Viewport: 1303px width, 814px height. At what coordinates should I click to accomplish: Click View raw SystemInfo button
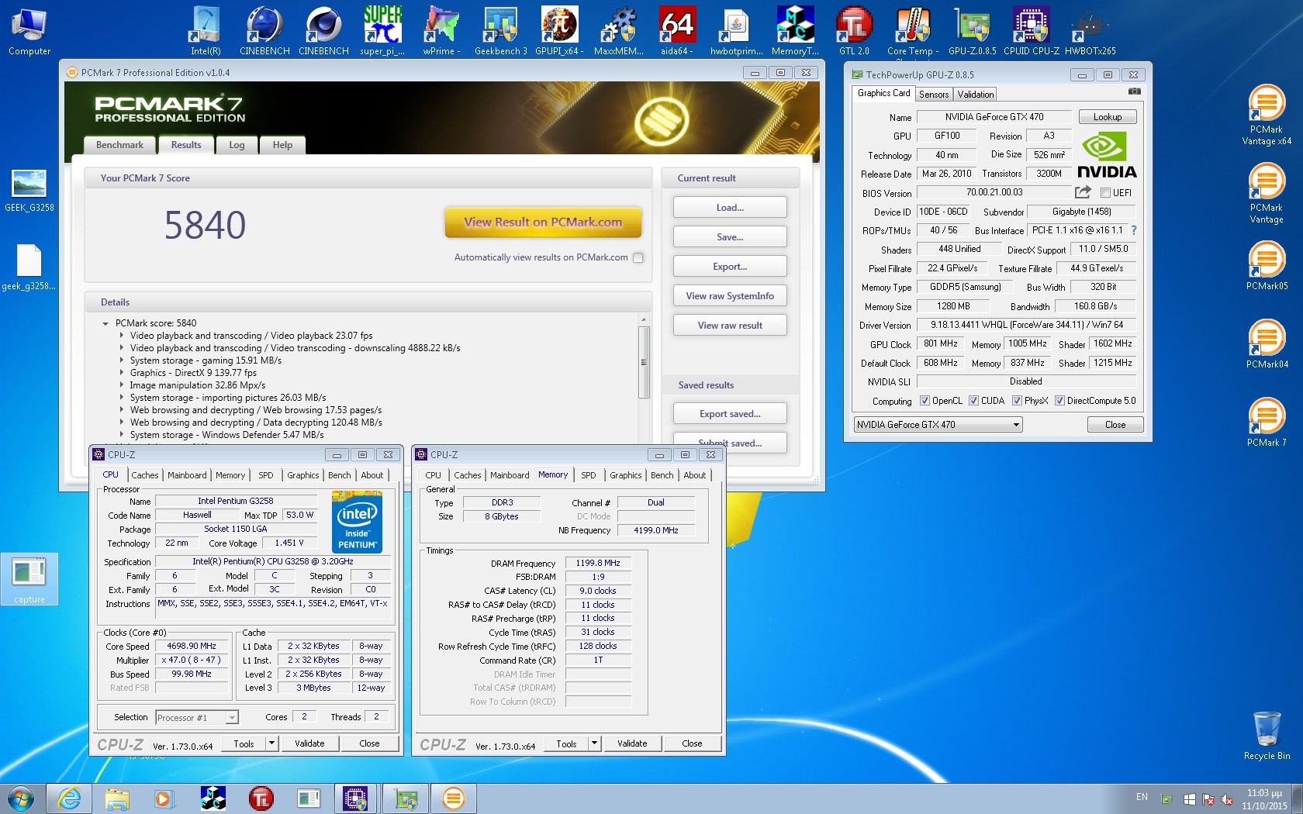click(730, 296)
